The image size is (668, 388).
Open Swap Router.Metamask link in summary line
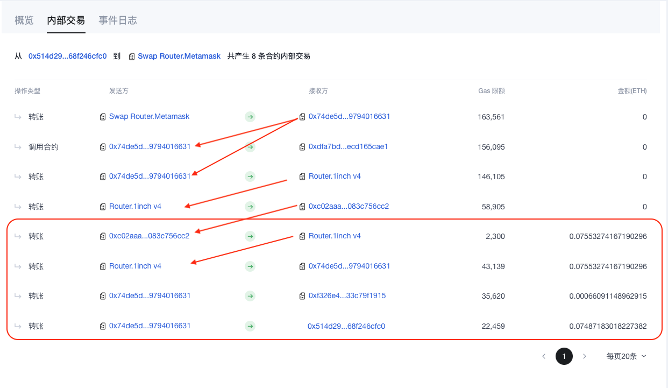click(x=179, y=56)
